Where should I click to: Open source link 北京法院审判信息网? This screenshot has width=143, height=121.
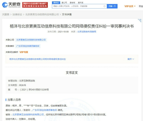coord(87,32)
